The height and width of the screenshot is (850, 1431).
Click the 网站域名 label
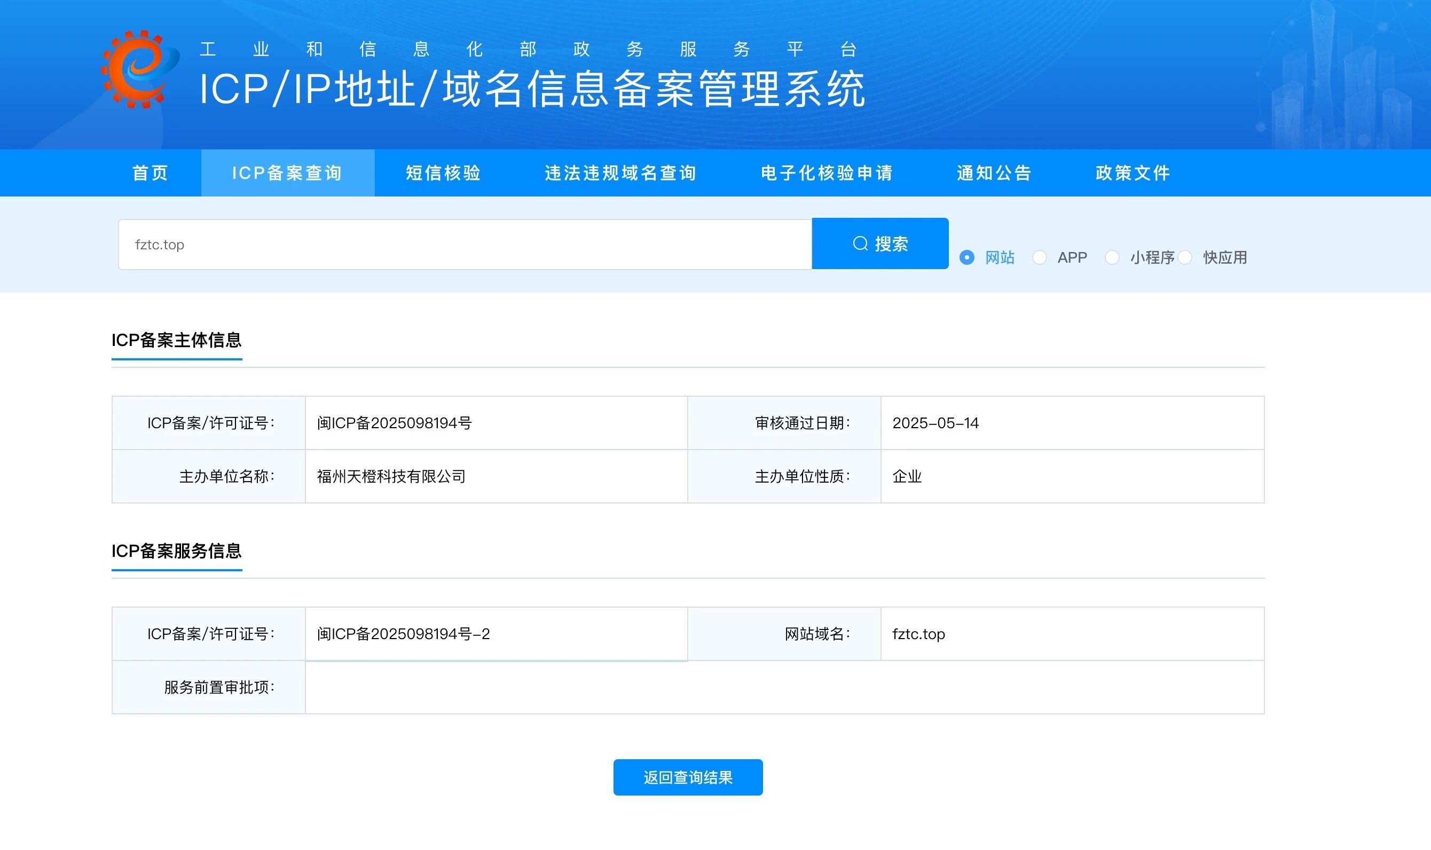pyautogui.click(x=817, y=634)
